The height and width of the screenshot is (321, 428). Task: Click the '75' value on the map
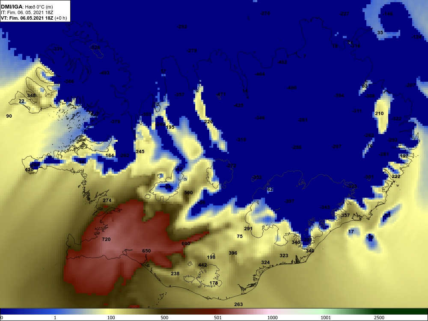pyautogui.click(x=240, y=236)
